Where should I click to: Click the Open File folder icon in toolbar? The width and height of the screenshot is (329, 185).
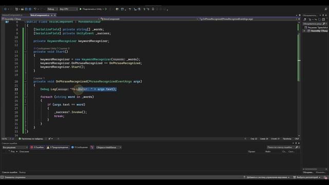coord(22,9)
